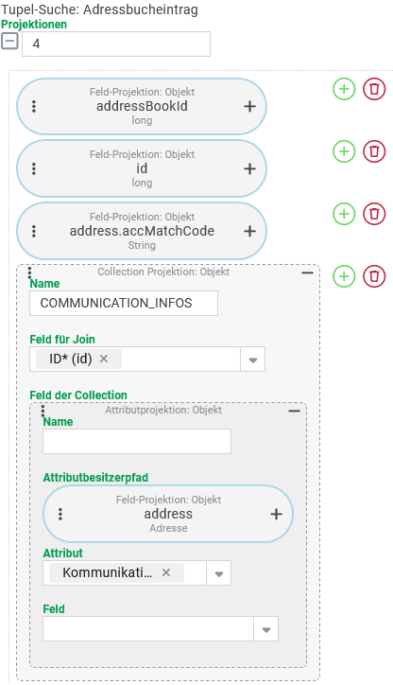Click green add icon next to addressBookId
The image size is (393, 685).
click(344, 89)
